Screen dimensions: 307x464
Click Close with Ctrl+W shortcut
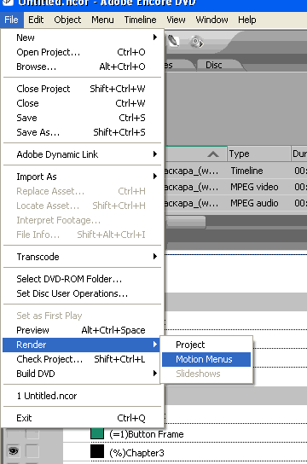[82, 103]
